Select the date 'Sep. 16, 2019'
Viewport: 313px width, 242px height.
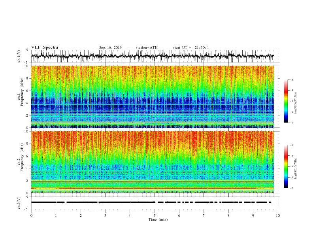[110, 47]
